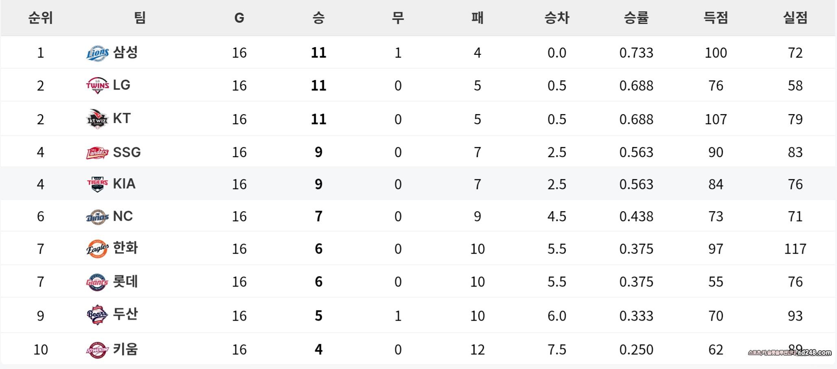Select the 득점 runs scored header
Viewport: 837px width, 369px height.
pyautogui.click(x=715, y=18)
